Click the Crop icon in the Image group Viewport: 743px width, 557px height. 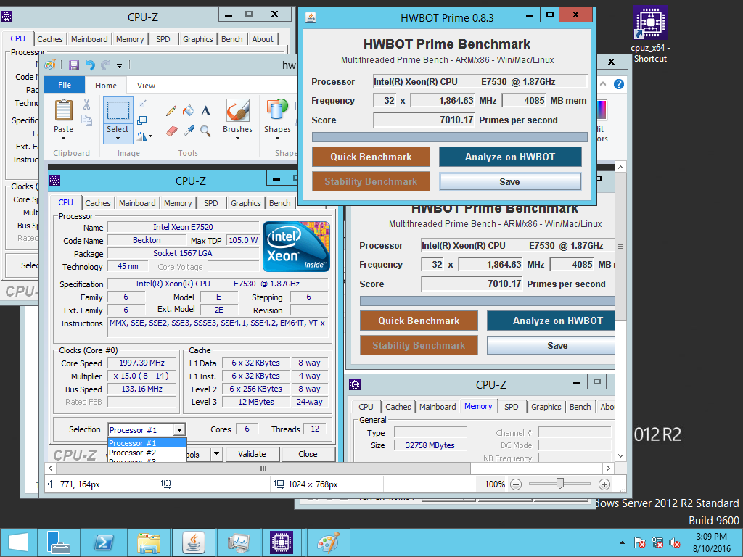(x=141, y=104)
